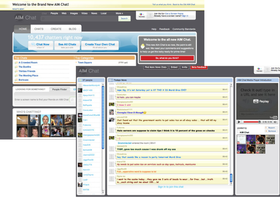Click Create Your Own Chat button
Viewport: 280px width, 197px height.
point(100,45)
